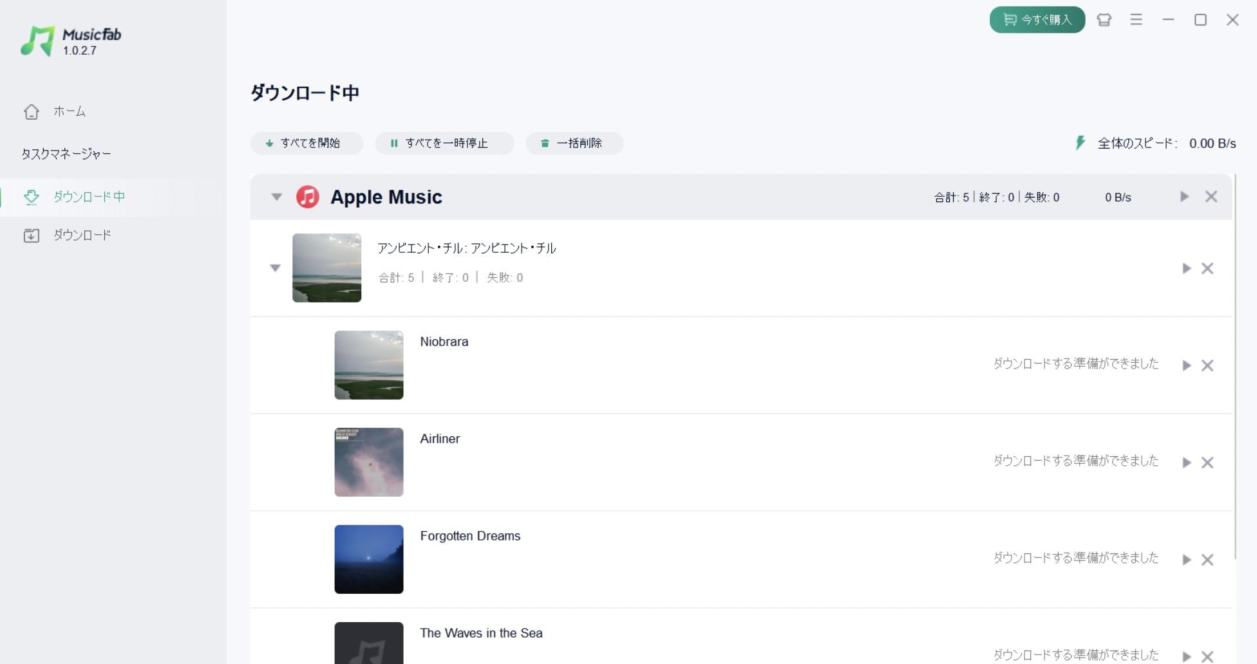This screenshot has height=664, width=1257.
Task: Remove the Apple Music group with X
Action: pos(1211,196)
